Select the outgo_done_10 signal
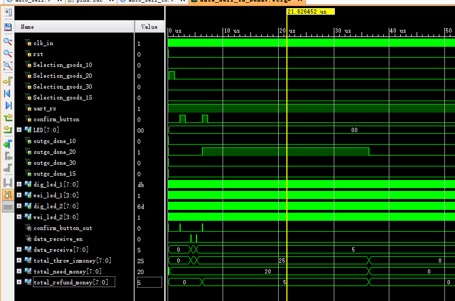 tap(54, 141)
